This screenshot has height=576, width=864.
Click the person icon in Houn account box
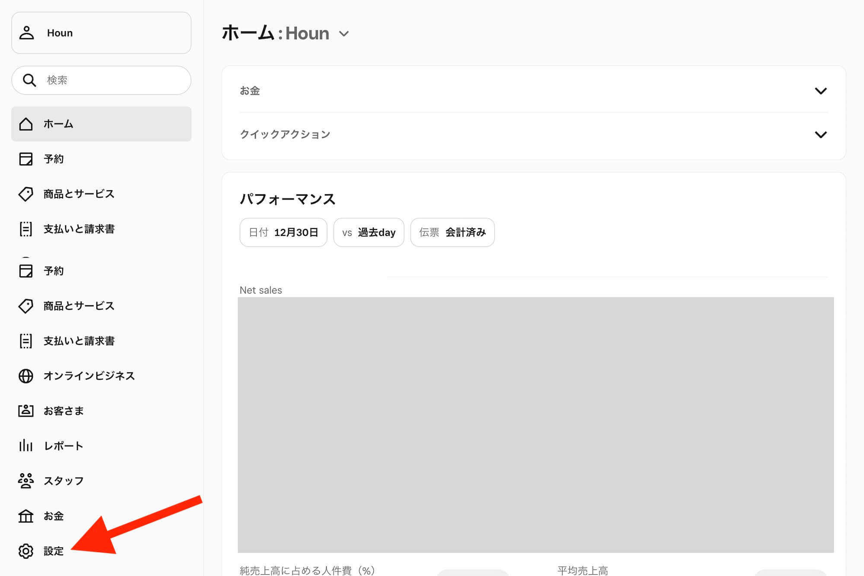pos(27,33)
